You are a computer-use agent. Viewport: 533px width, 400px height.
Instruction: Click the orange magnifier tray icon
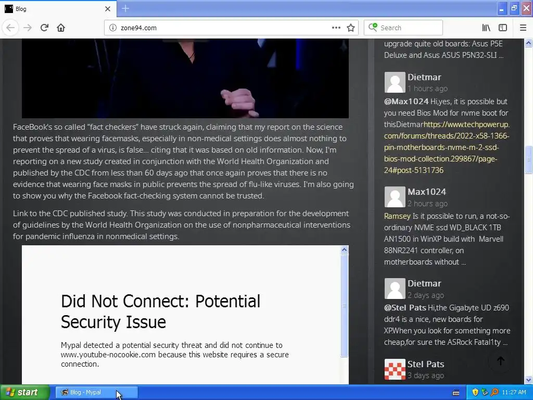[x=494, y=392]
